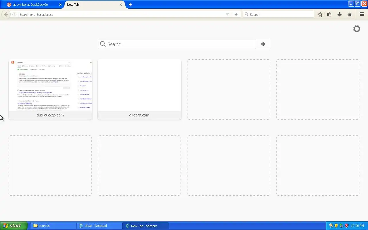368x230 pixels.
Task: Click the red shield tray icon
Action: (346, 226)
